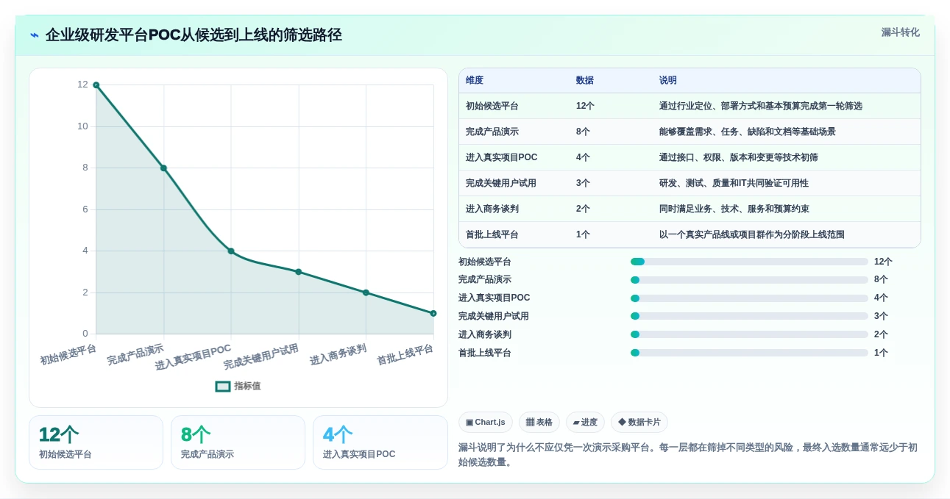Image resolution: width=950 pixels, height=499 pixels.
Task: Click description 研发、测试、质量和IT共同验证可用性
Action: (734, 183)
